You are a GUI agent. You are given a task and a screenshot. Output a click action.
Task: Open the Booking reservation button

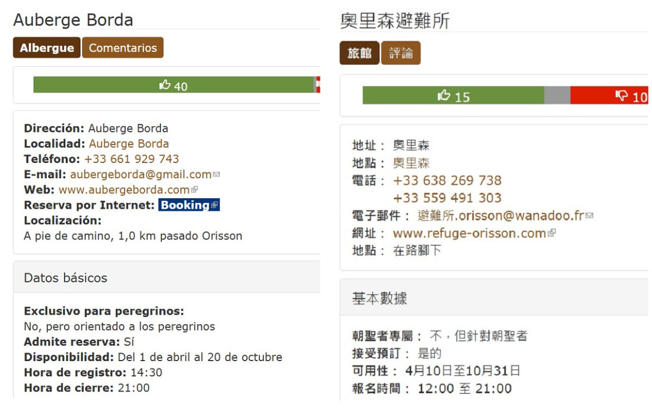(x=185, y=205)
